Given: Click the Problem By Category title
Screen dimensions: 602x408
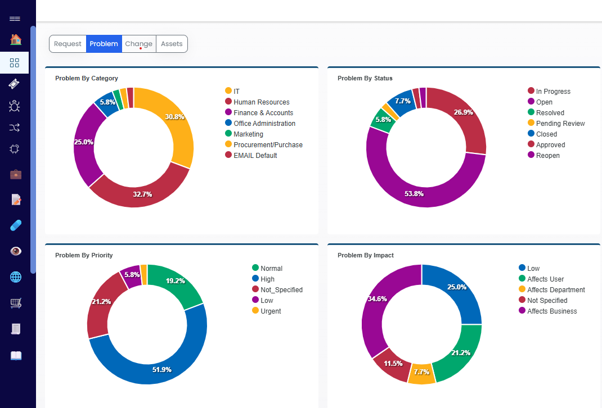Looking at the screenshot, I should 87,78.
